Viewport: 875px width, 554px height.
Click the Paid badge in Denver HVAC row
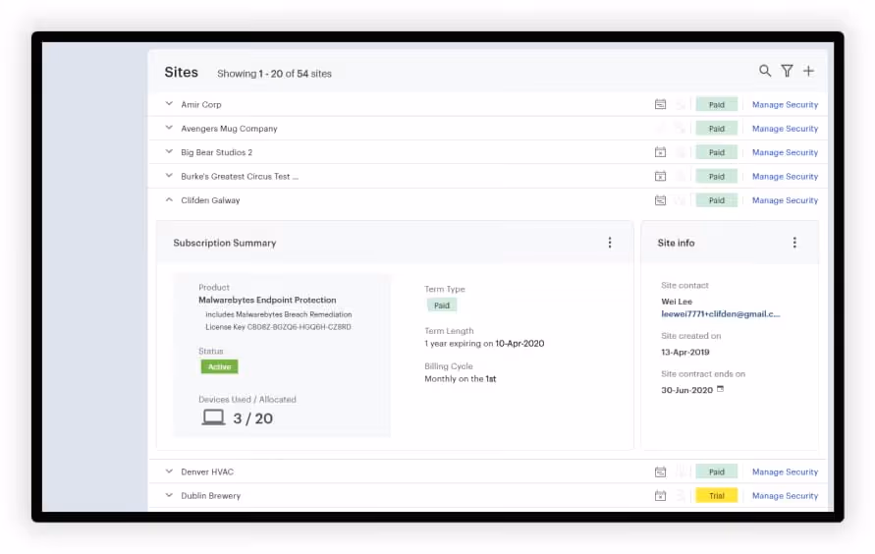coord(717,472)
